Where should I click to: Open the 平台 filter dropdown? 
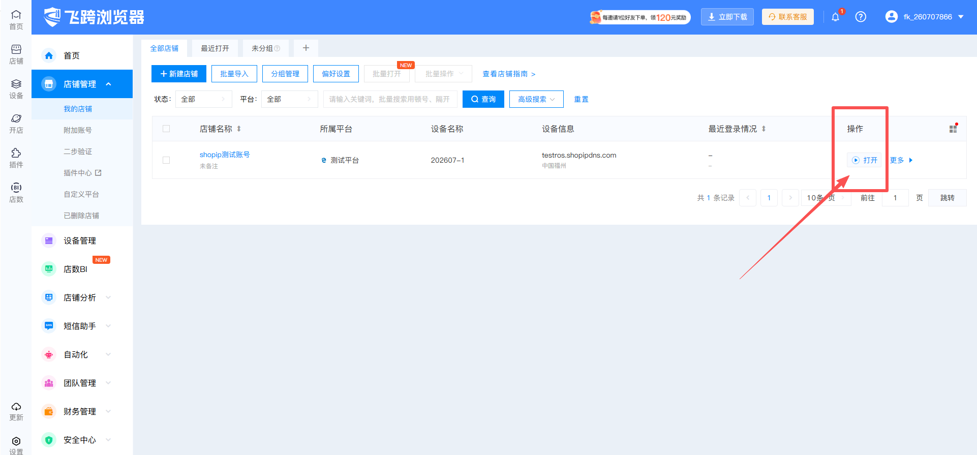click(289, 99)
